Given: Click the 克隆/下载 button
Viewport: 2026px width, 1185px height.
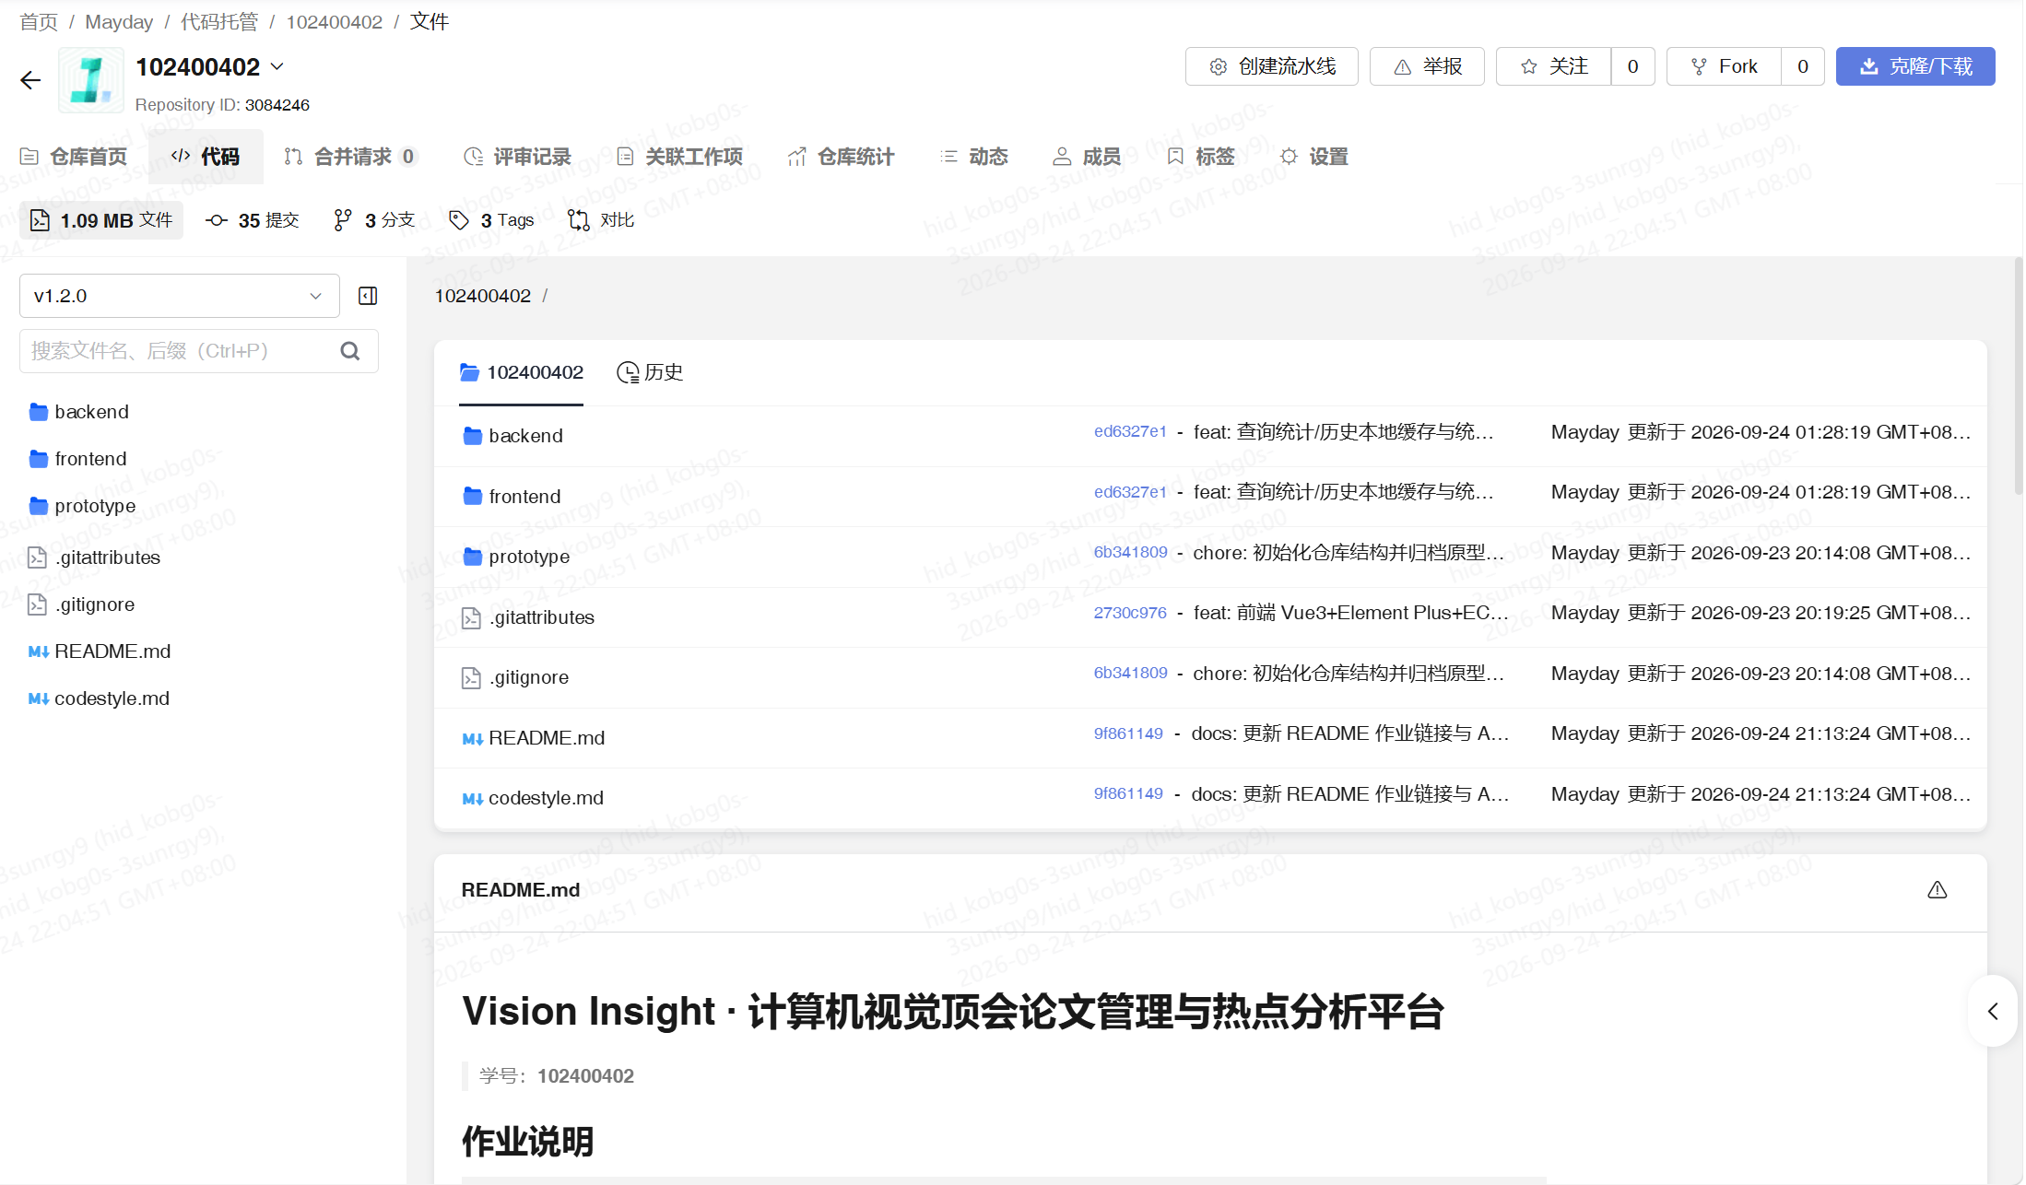Looking at the screenshot, I should [x=1915, y=66].
